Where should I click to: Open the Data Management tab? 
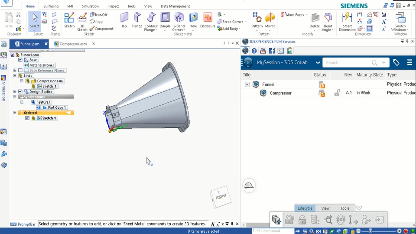tap(175, 6)
